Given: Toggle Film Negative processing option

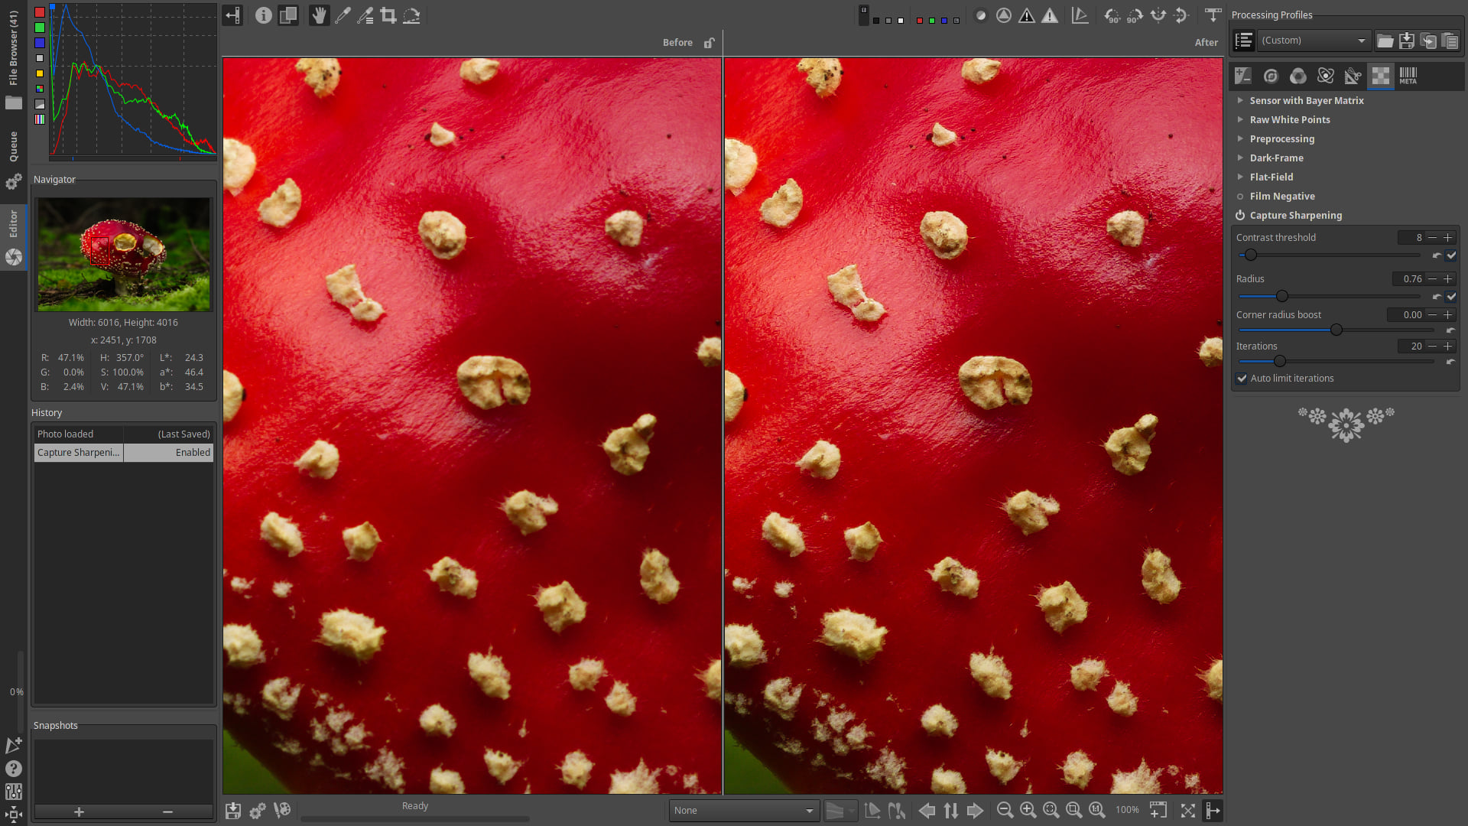Looking at the screenshot, I should click(x=1241, y=196).
